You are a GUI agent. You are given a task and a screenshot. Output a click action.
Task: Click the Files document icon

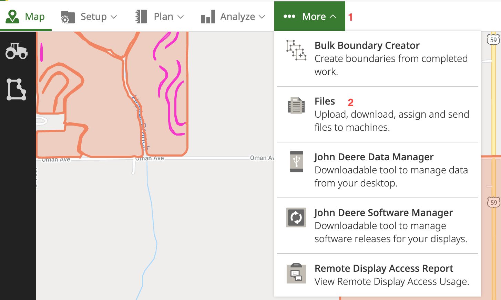[296, 105]
